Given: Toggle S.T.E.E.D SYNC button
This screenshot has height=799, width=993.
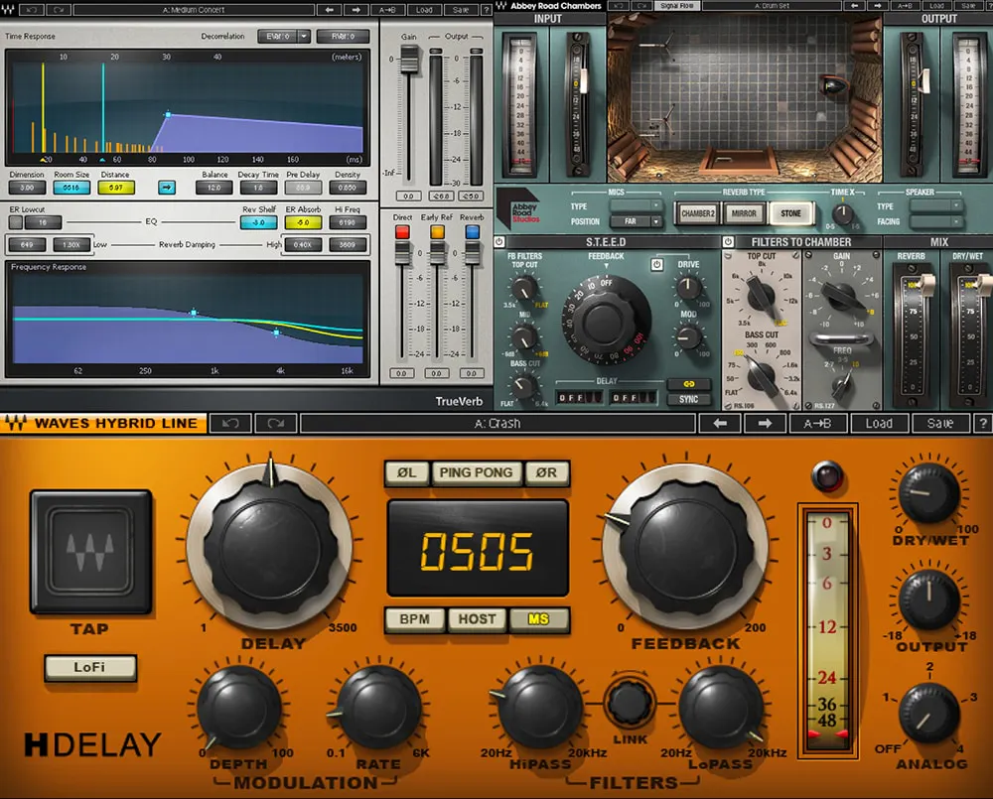Looking at the screenshot, I should tap(688, 399).
